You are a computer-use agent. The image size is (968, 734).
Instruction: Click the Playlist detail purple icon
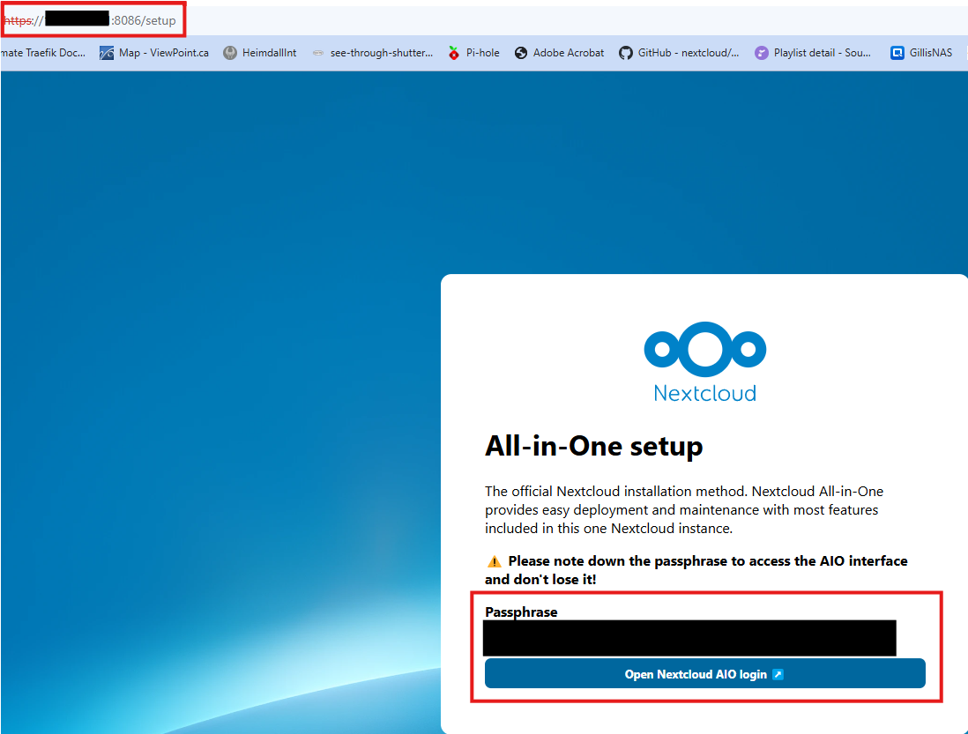pos(762,53)
